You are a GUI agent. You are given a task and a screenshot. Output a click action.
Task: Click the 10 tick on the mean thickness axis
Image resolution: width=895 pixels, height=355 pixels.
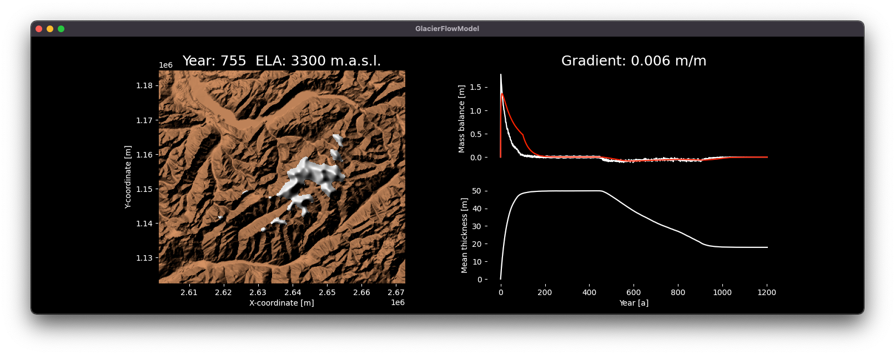[x=477, y=262]
